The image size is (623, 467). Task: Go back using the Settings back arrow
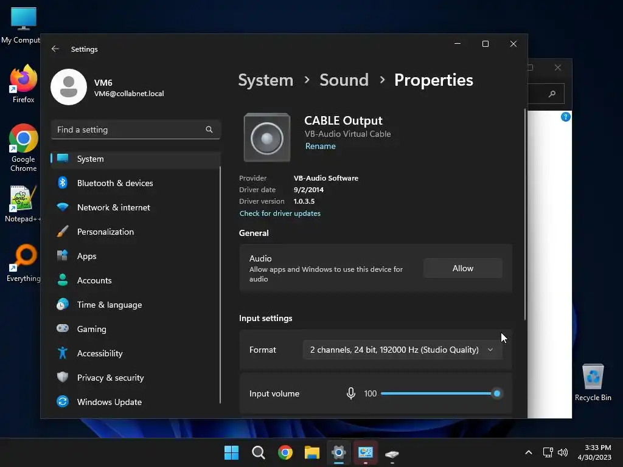[55, 49]
